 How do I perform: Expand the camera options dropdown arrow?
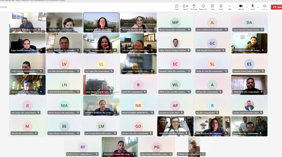[x=246, y=7]
